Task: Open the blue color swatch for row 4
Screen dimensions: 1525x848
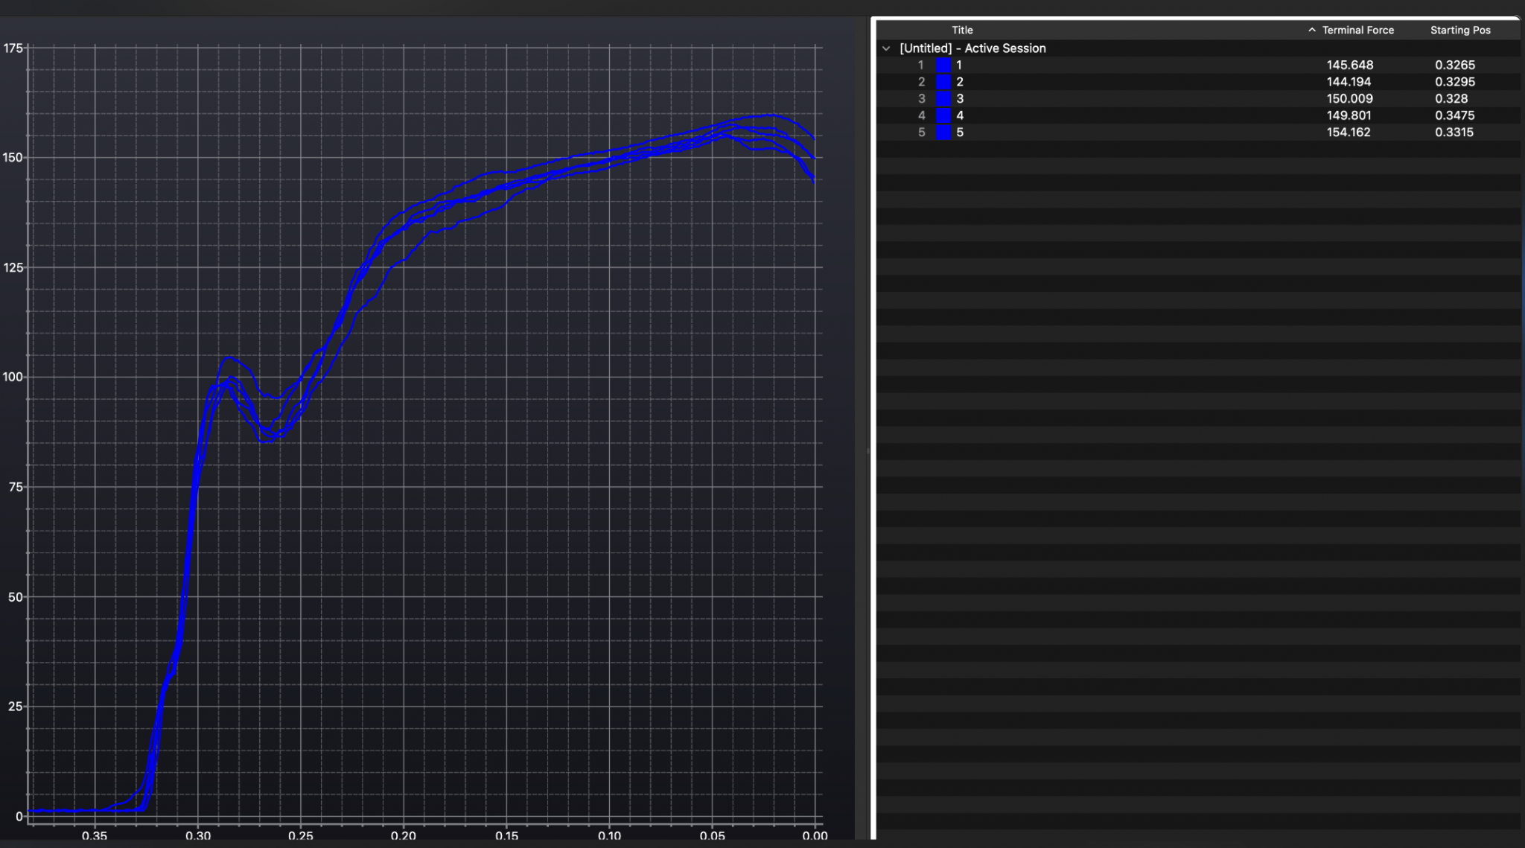Action: tap(943, 115)
